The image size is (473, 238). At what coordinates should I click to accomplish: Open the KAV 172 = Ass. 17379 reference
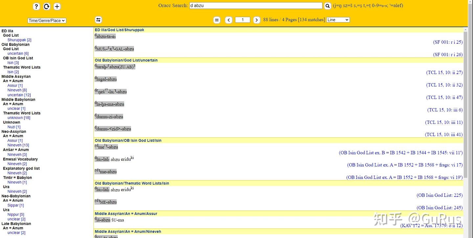[431, 226]
